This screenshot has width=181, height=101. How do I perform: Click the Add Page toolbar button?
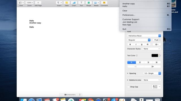click(x=38, y=3)
